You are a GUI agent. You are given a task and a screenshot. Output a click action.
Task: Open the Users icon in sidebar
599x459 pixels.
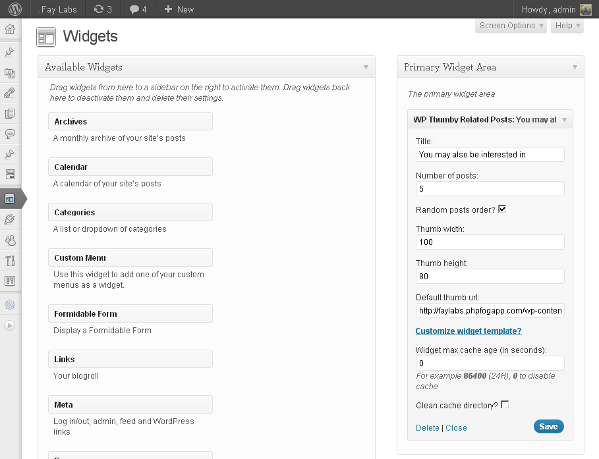click(9, 240)
